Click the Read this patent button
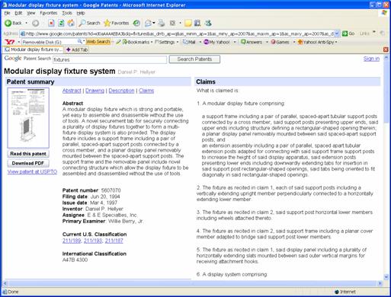Screen dimensions: 391x297 28,154
